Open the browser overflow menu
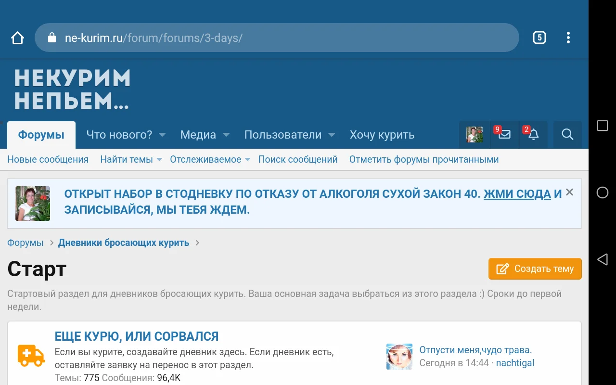The image size is (616, 385). tap(568, 38)
